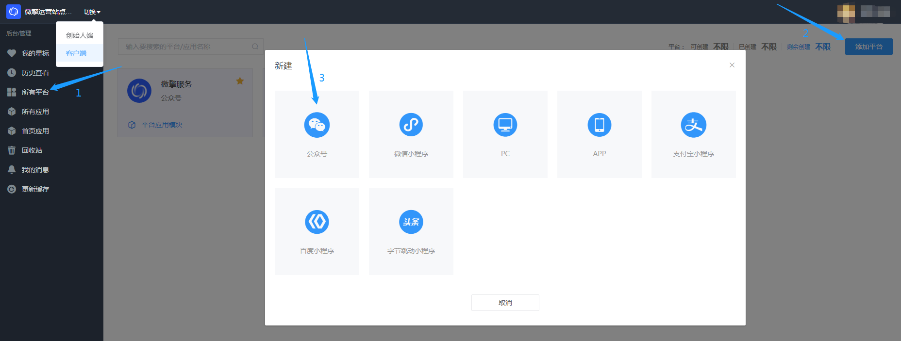Select the APP label in dialog

point(600,154)
